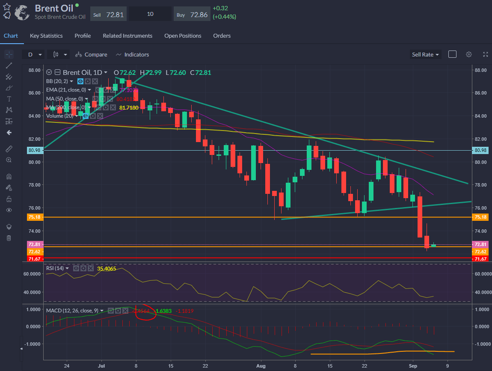
Task: Open the Orders tab
Action: tap(222, 36)
